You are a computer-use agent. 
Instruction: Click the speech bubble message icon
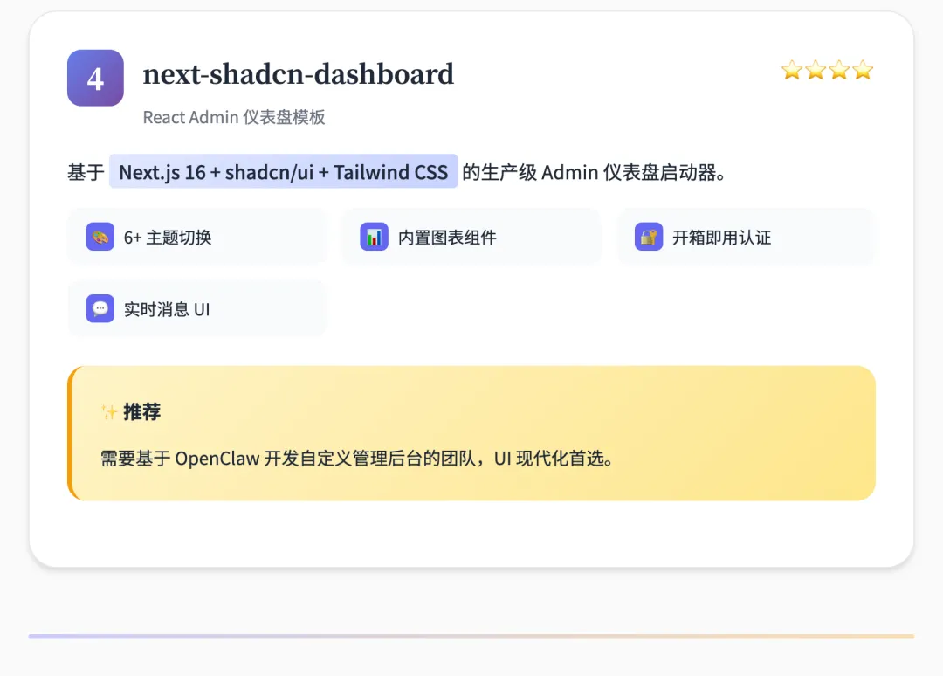(x=100, y=308)
